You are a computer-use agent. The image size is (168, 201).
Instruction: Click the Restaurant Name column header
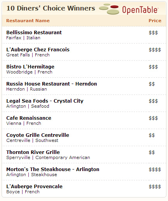[x=28, y=21]
